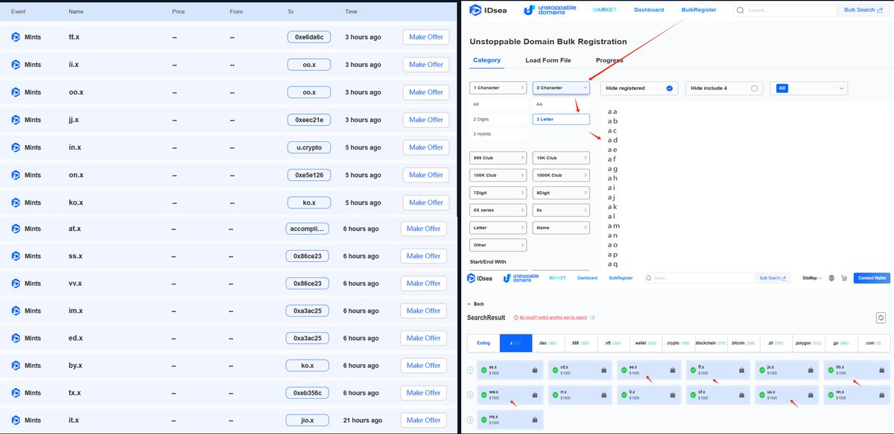Click the IDsea logo in the bulk registration panel
The height and width of the screenshot is (434, 894).
tap(488, 10)
